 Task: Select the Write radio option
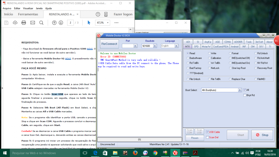coord(212,53)
